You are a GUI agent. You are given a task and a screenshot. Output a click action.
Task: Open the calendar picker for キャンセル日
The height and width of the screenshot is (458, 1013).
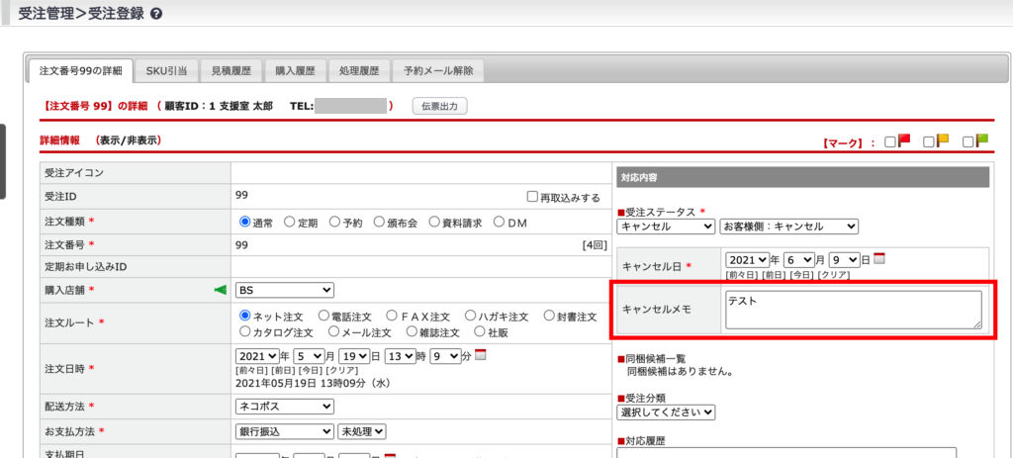(x=879, y=259)
